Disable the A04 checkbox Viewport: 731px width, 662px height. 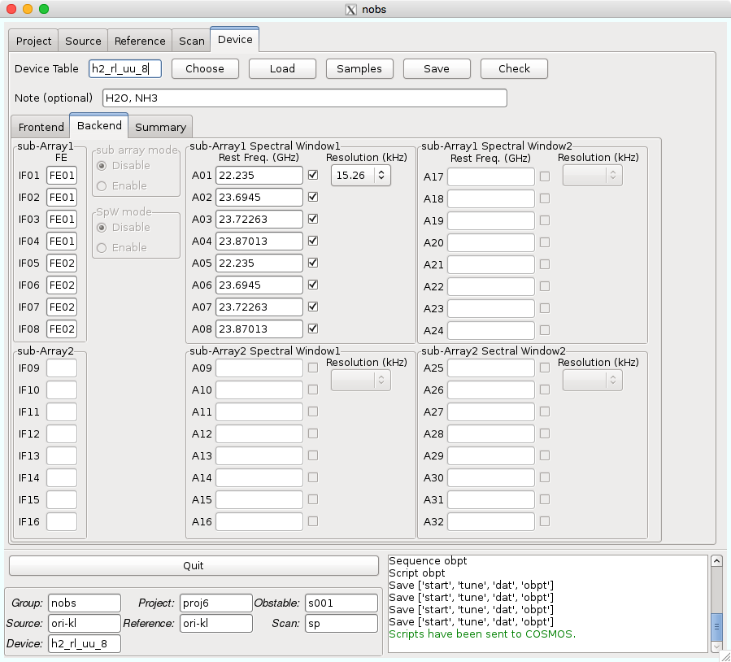(313, 241)
